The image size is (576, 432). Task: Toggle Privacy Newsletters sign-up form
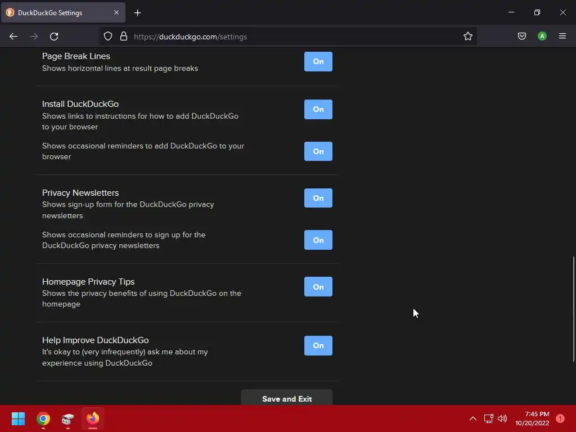pyautogui.click(x=318, y=198)
